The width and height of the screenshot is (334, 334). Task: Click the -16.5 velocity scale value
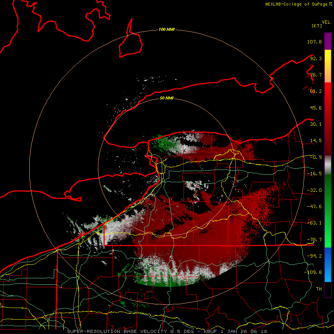[314, 174]
